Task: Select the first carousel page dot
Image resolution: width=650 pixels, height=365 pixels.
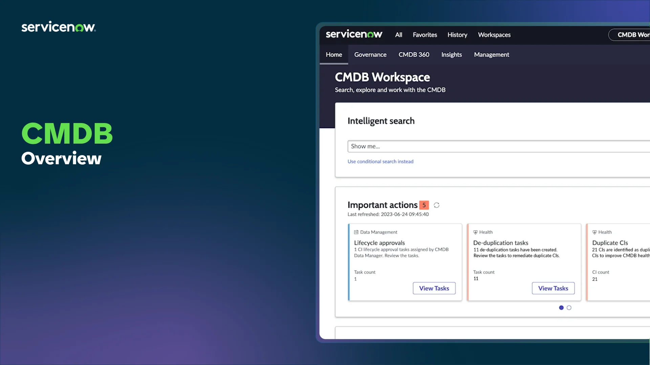Action: (561, 308)
